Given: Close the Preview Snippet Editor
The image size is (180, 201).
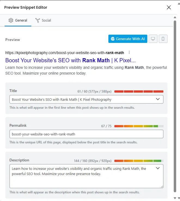Looking at the screenshot, I should click(x=169, y=7).
